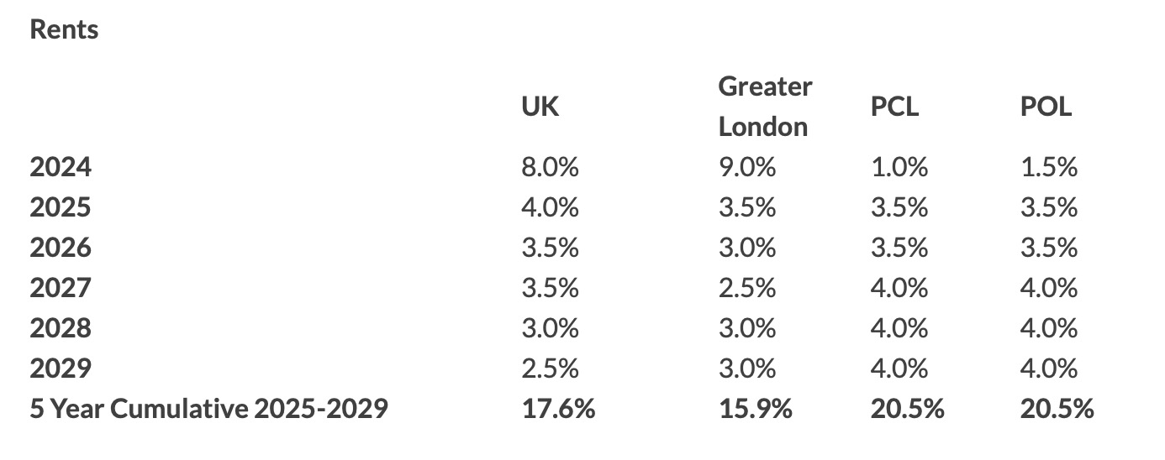Click the Rents table heading

pyautogui.click(x=64, y=29)
